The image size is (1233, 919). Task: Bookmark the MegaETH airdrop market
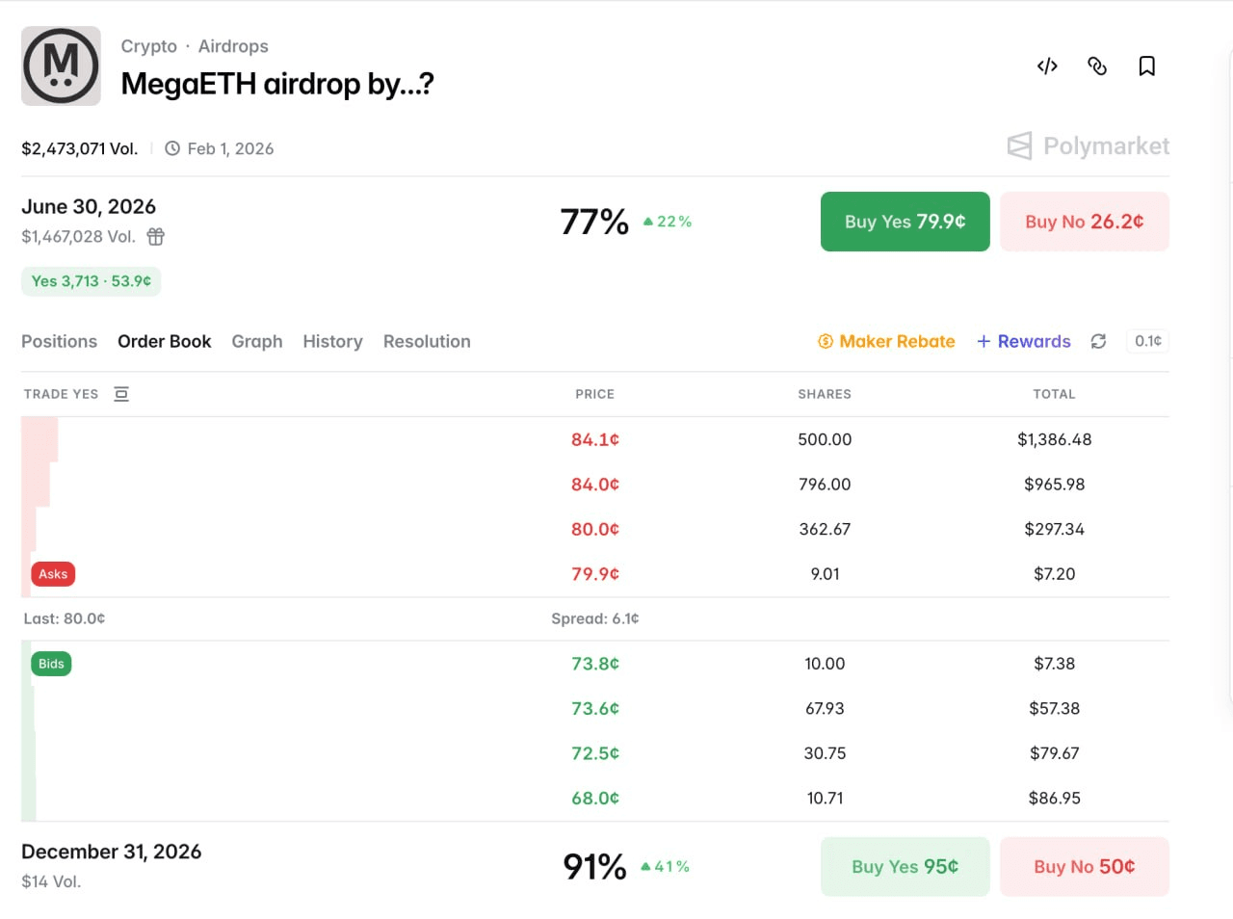[x=1146, y=66]
